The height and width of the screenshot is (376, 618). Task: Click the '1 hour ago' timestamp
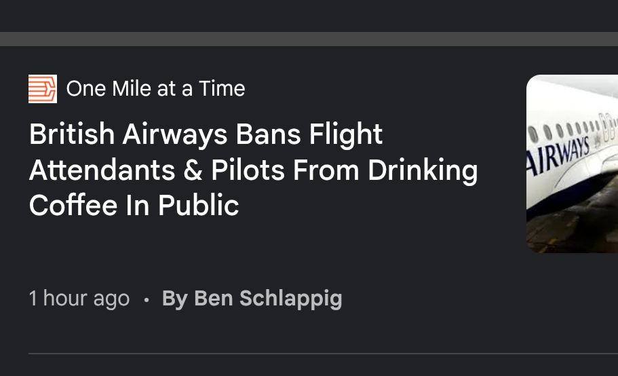pyautogui.click(x=79, y=299)
